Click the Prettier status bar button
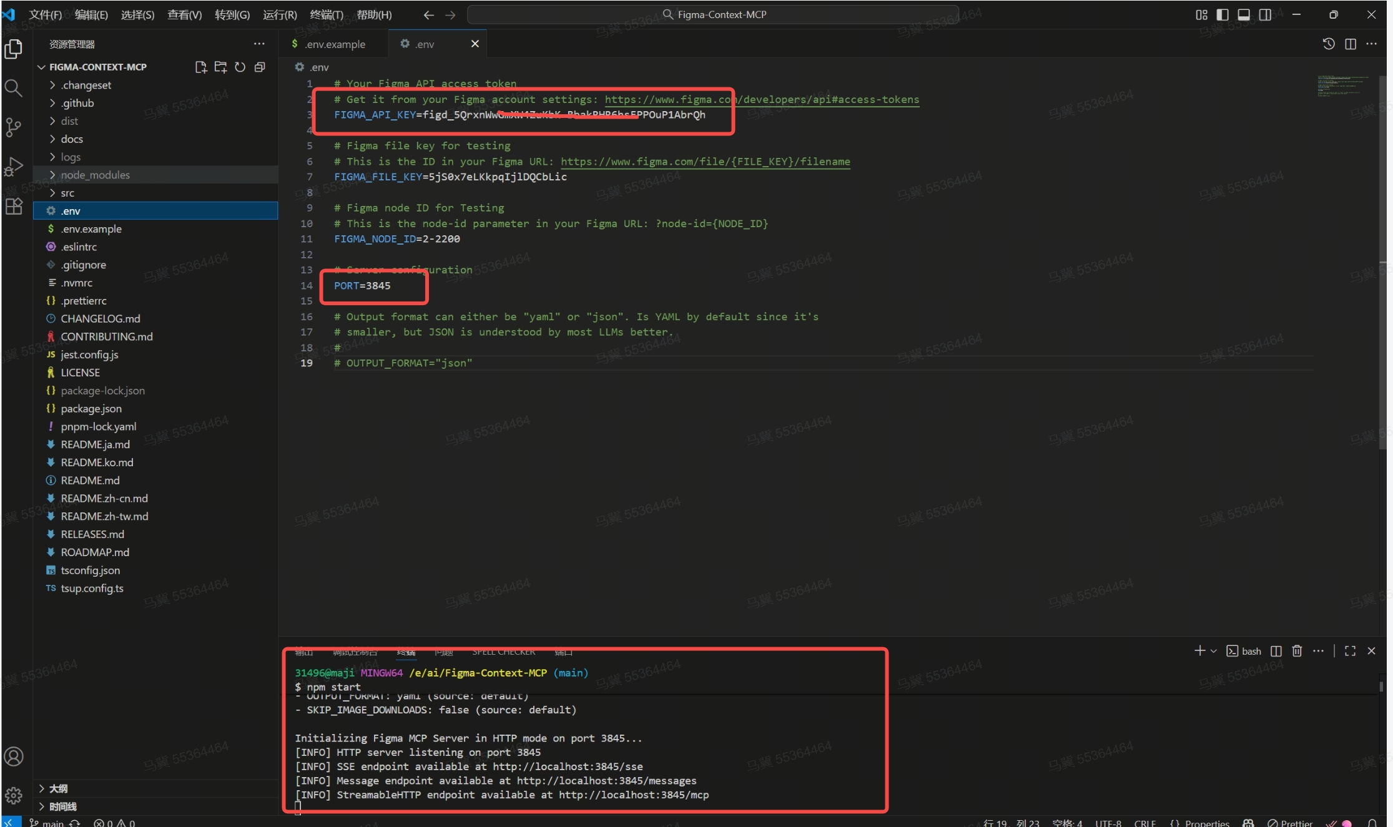Screen dimensions: 1393x827 point(1290,823)
